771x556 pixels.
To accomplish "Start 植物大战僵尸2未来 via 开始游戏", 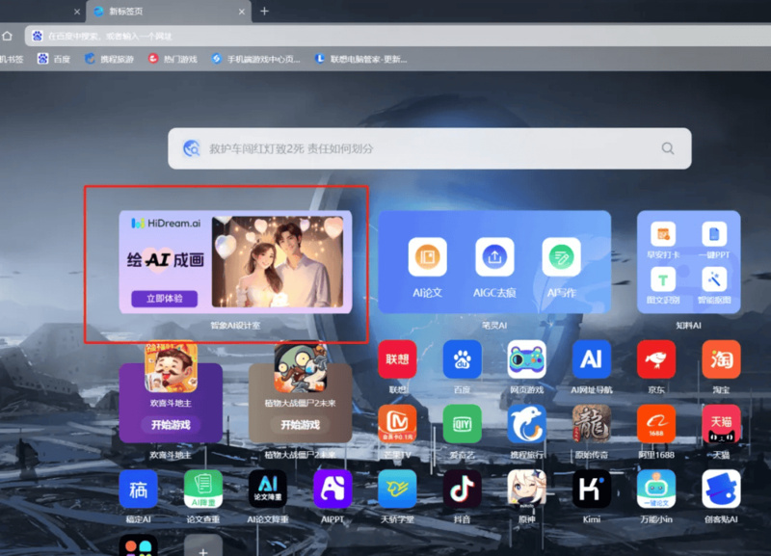I will pyautogui.click(x=300, y=425).
